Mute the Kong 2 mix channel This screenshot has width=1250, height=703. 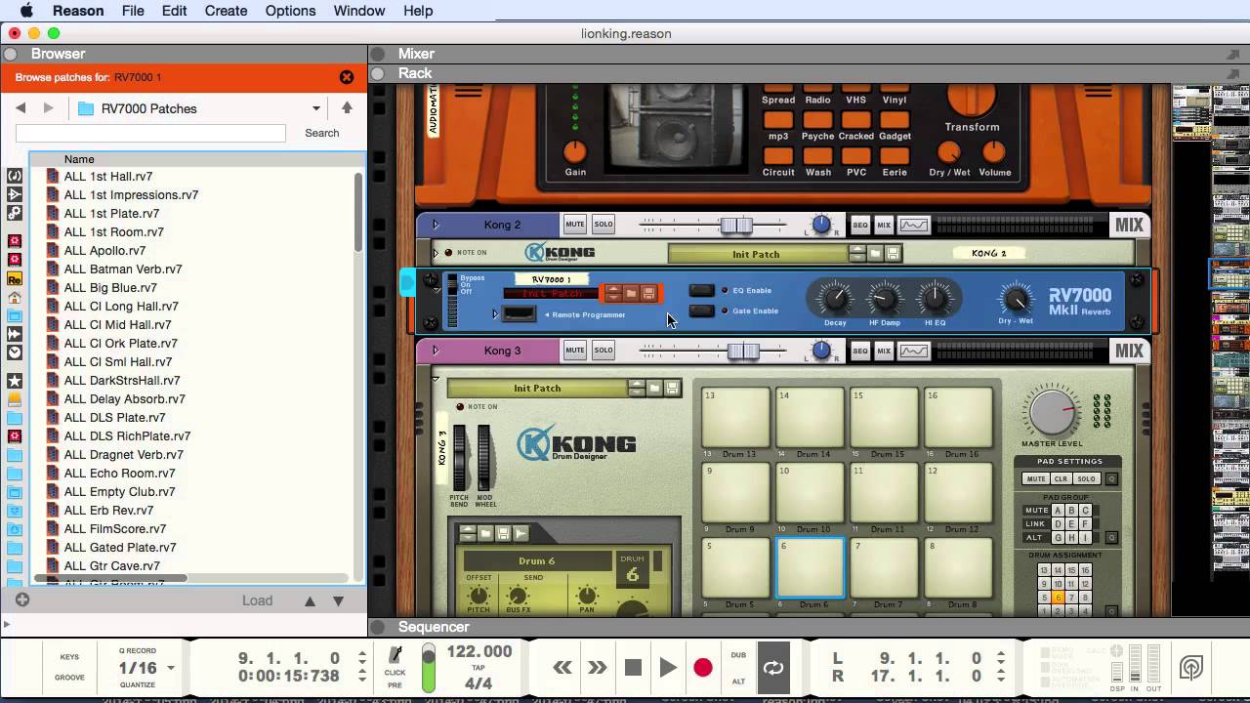coord(575,225)
